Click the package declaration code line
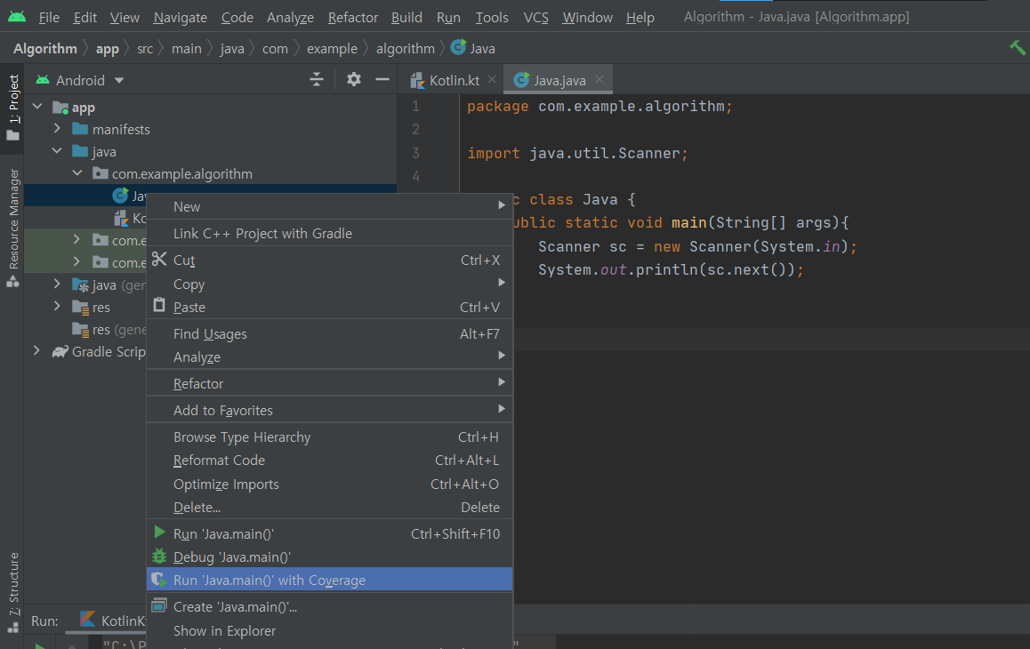Screen dimensions: 1030x649 tap(599, 107)
